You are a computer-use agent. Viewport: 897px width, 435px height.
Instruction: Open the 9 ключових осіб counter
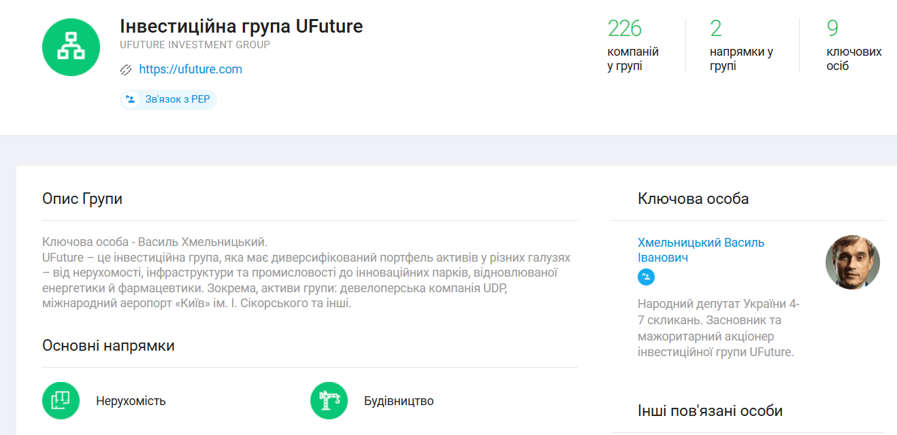[853, 45]
